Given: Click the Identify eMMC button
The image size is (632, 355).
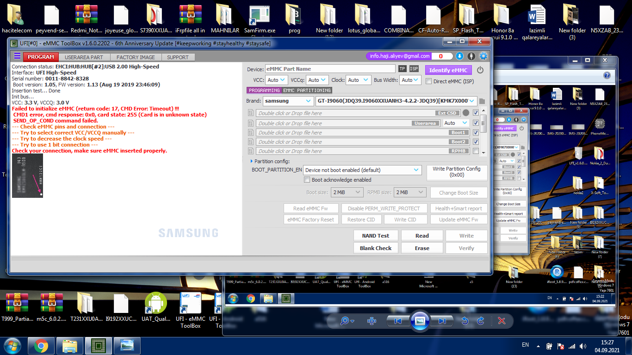Looking at the screenshot, I should tap(448, 70).
